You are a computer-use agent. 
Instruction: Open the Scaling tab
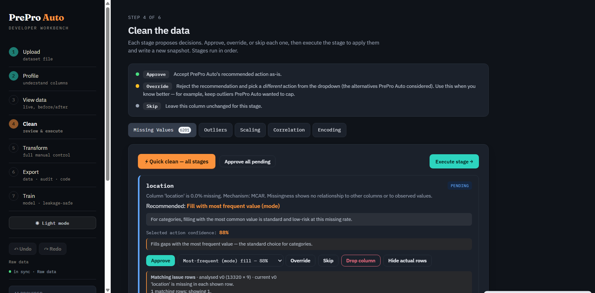click(x=250, y=130)
